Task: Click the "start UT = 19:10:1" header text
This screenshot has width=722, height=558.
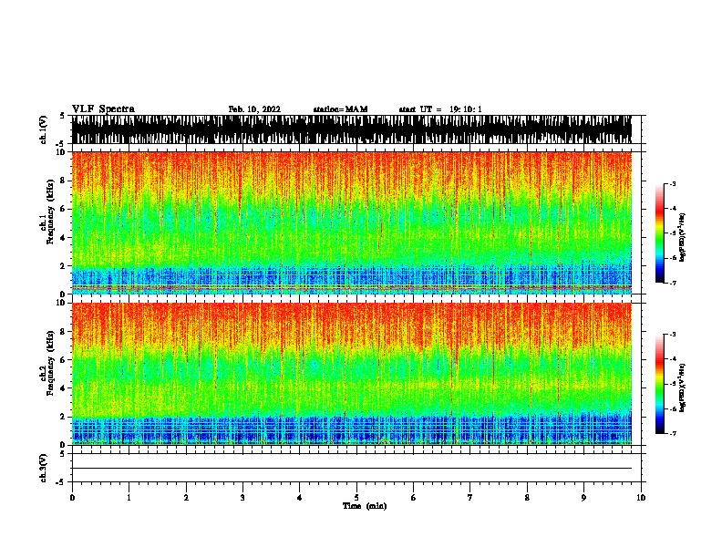Action: point(440,109)
